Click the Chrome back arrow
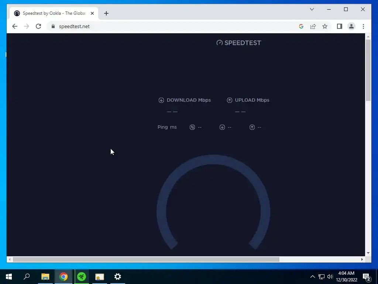378x284 pixels. pos(15,26)
